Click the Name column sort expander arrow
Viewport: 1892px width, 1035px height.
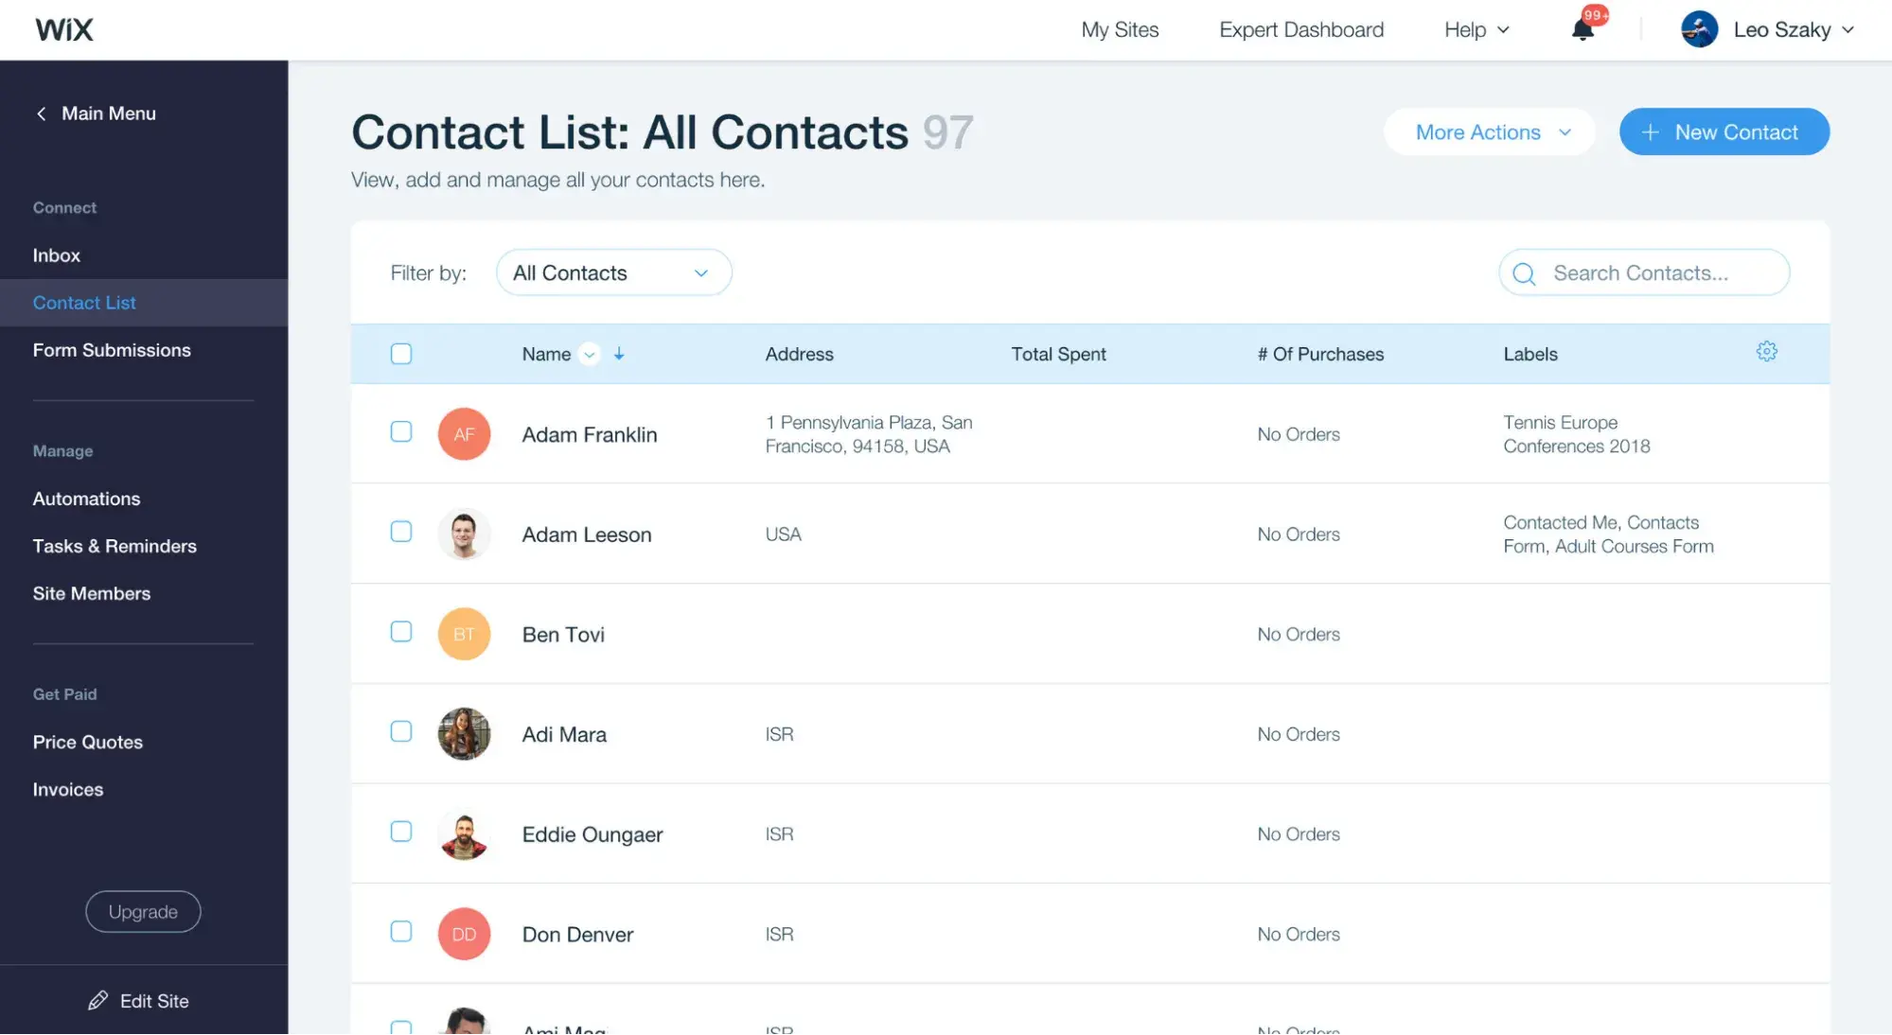pyautogui.click(x=589, y=353)
